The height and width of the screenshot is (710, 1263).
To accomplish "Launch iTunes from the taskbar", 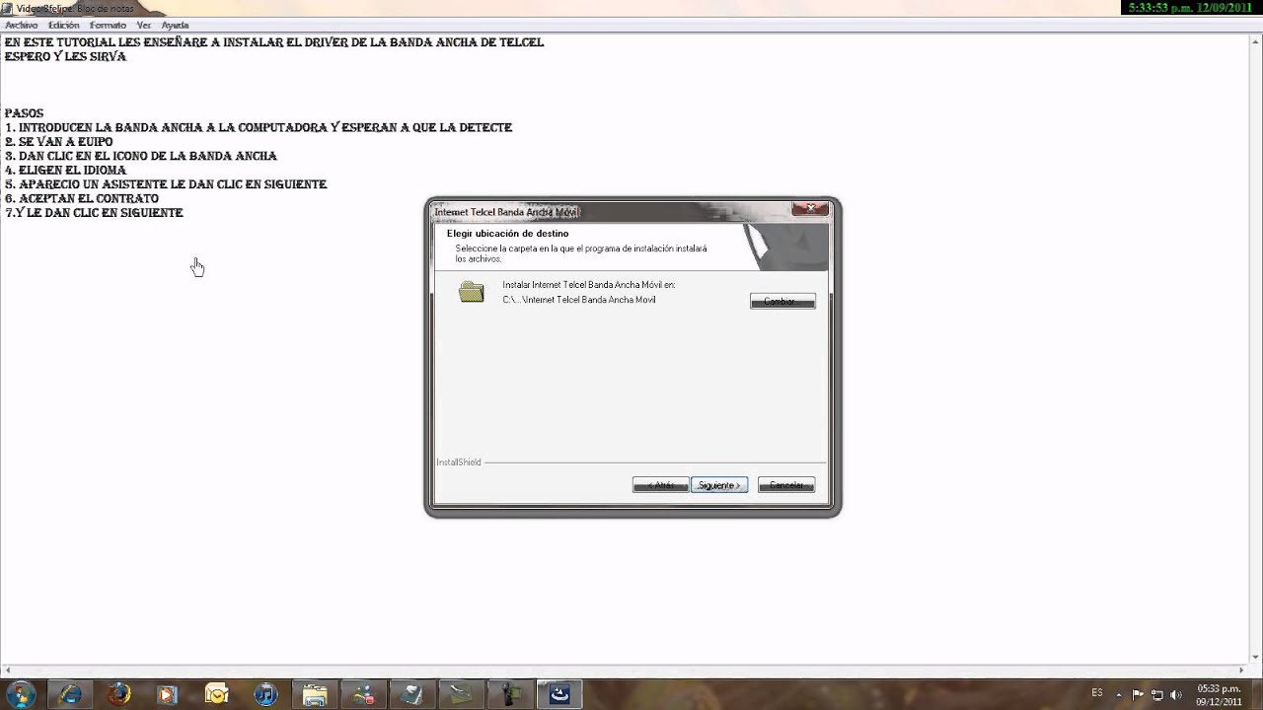I will [x=265, y=694].
